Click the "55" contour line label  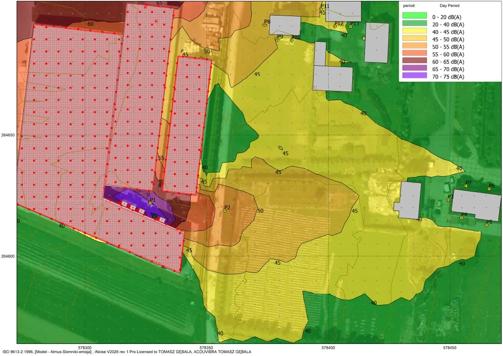click(x=161, y=158)
